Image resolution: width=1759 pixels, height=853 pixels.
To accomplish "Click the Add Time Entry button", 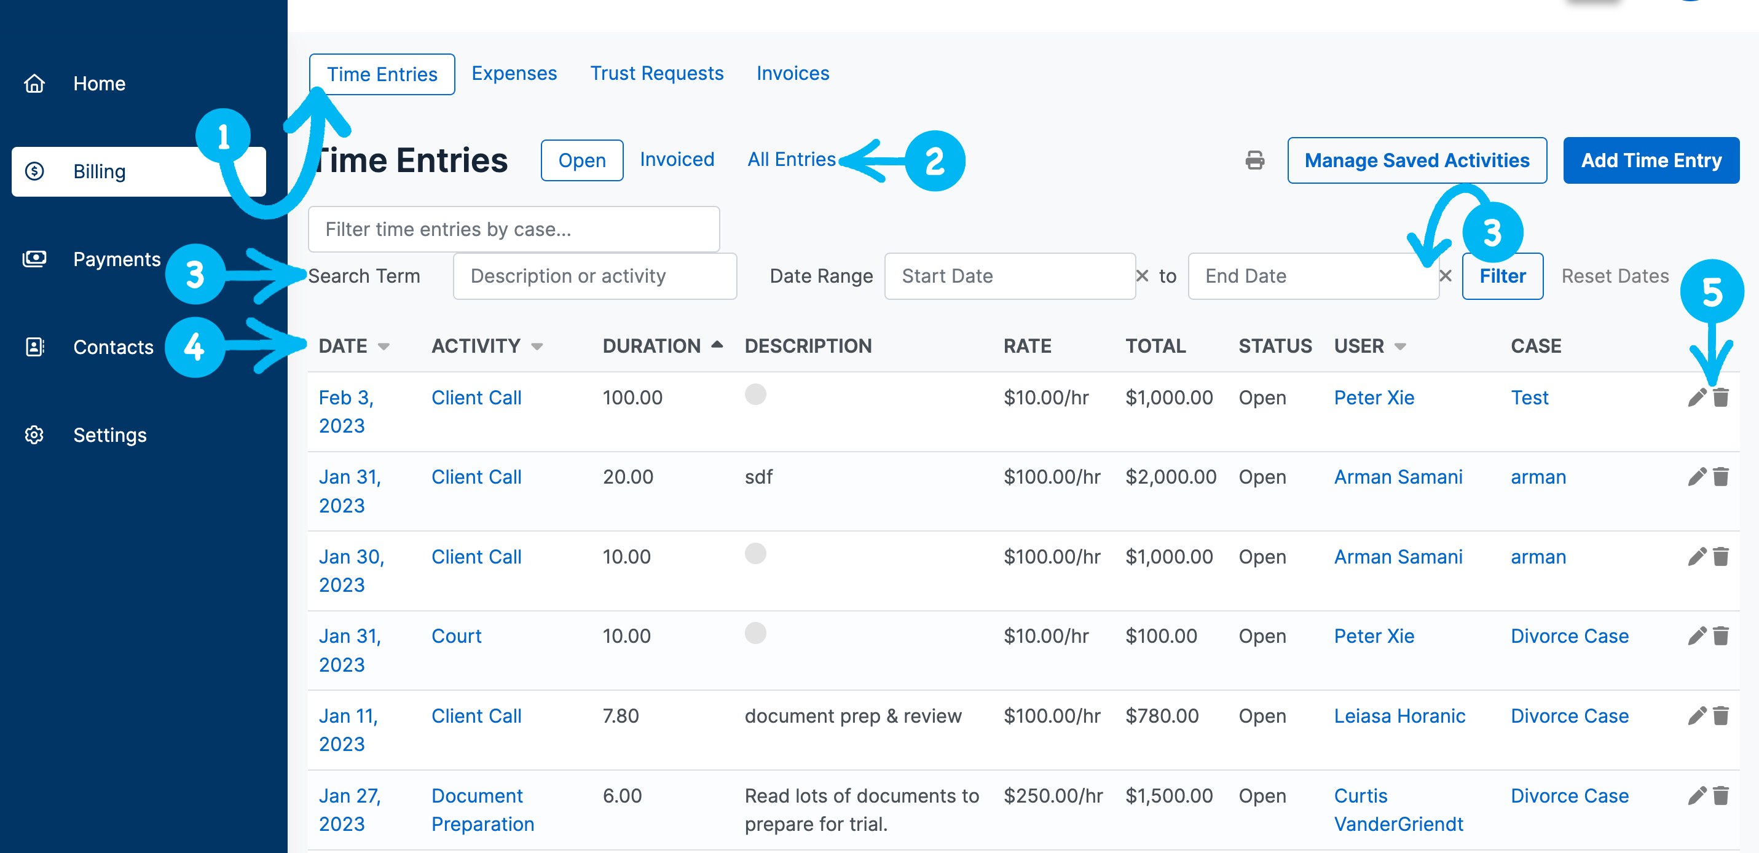I will tap(1650, 160).
